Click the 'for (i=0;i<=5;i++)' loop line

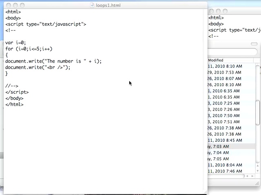29,49
